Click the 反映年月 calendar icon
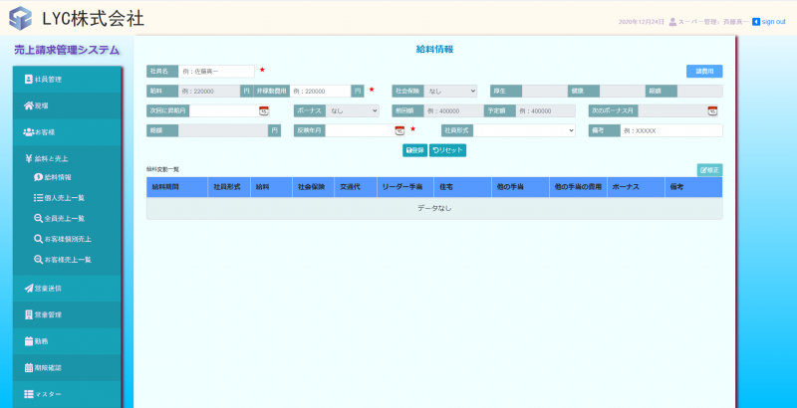 tap(399, 130)
